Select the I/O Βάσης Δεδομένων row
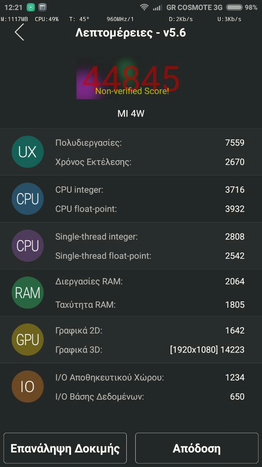This screenshot has height=467, width=262. coord(150,397)
